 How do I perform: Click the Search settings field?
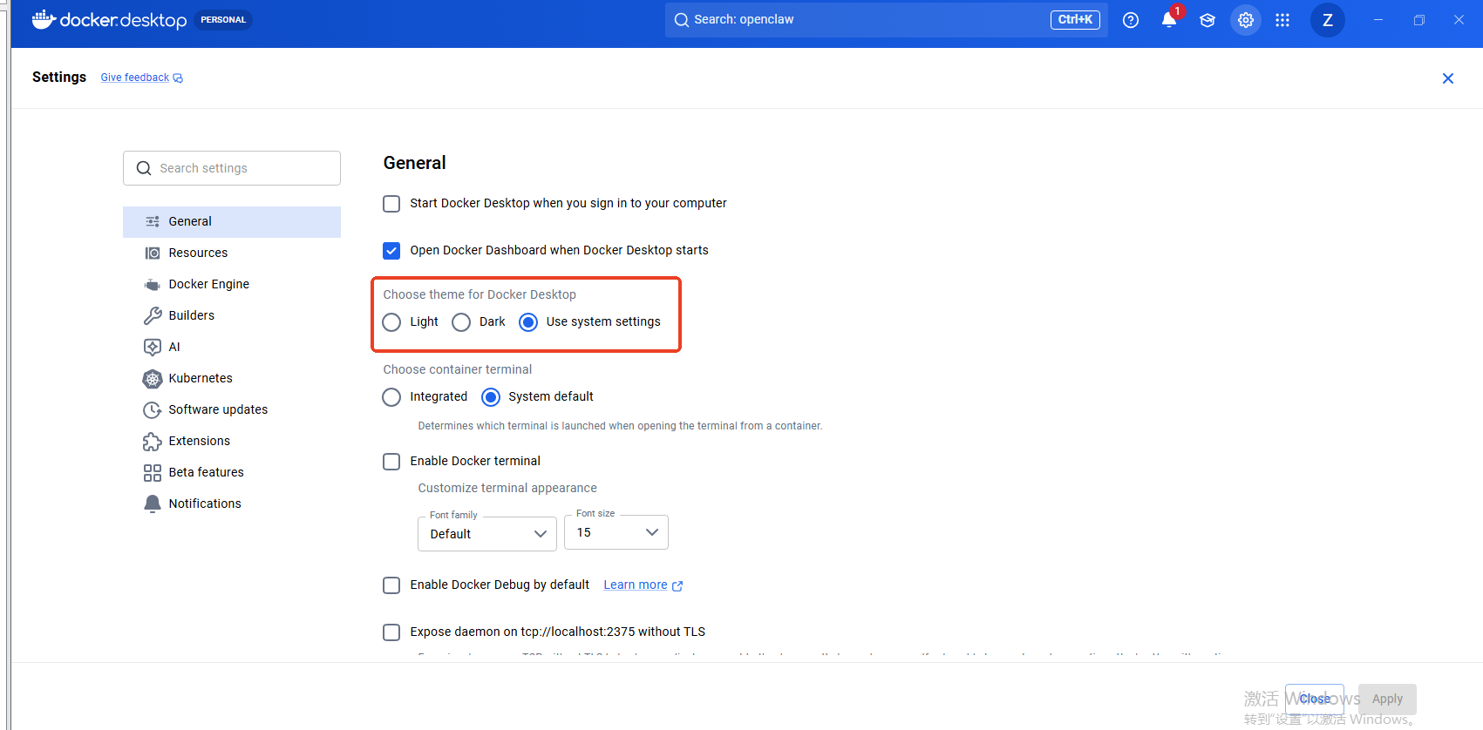(232, 168)
